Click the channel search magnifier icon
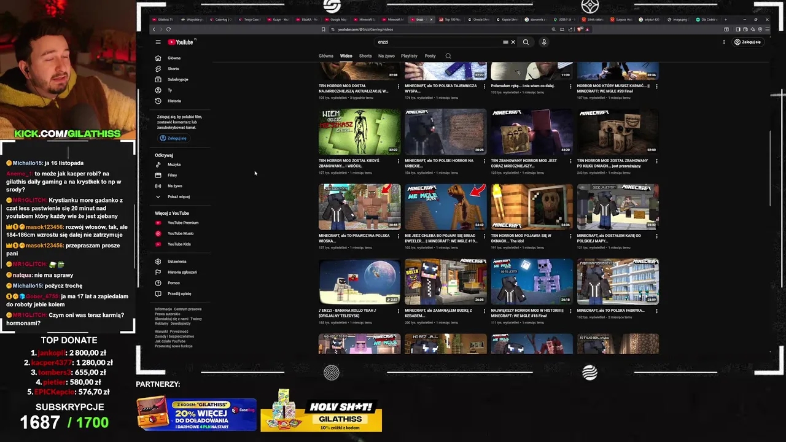The image size is (786, 442). point(448,56)
